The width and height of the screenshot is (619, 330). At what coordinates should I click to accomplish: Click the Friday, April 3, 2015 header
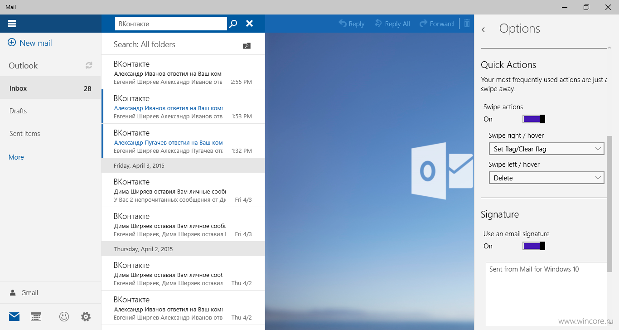coord(183,165)
